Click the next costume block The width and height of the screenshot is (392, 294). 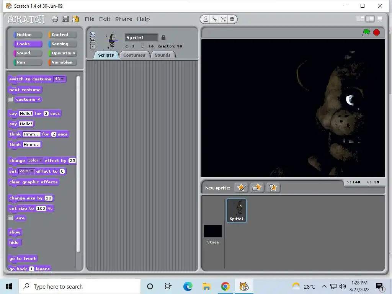click(x=25, y=90)
